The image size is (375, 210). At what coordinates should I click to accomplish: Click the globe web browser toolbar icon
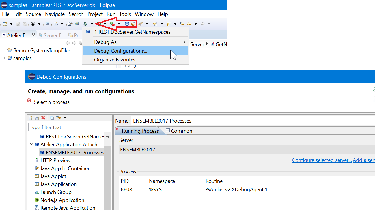point(77,24)
